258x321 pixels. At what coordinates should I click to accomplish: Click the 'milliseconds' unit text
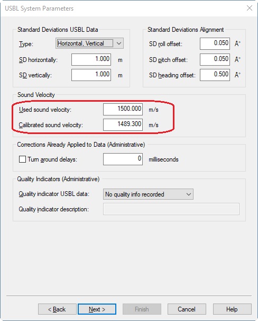163,159
